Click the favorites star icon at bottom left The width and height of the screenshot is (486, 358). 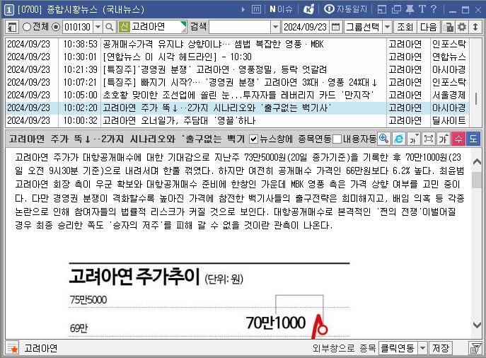pyautogui.click(x=13, y=348)
